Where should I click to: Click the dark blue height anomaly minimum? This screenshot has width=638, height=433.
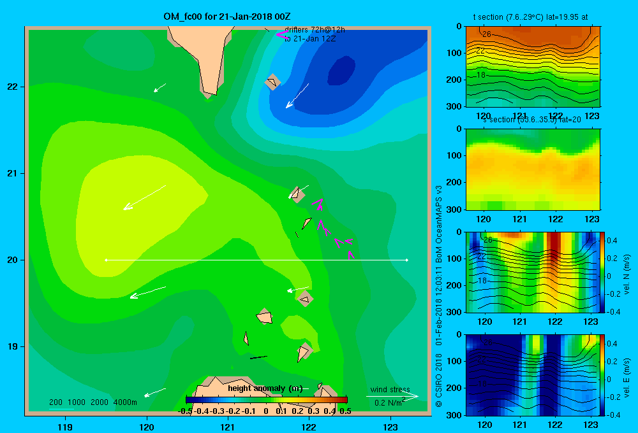pos(341,71)
